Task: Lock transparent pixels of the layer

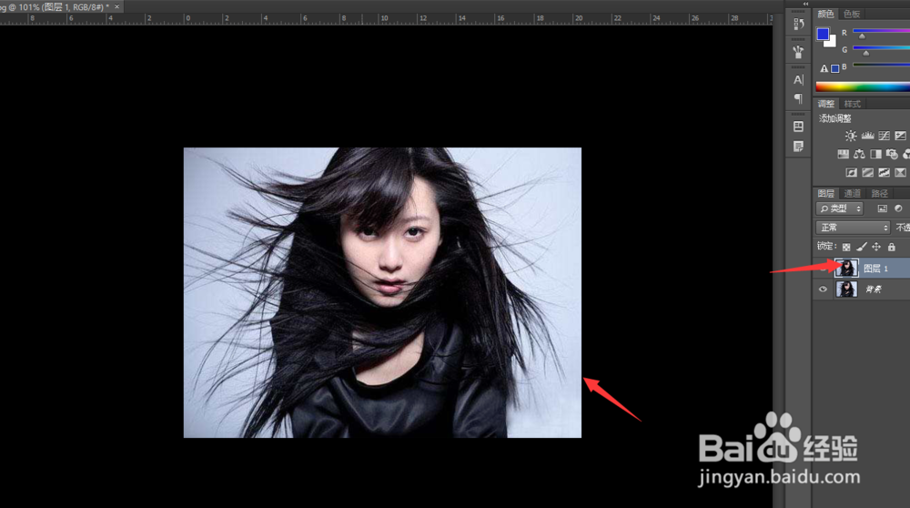Action: (846, 247)
